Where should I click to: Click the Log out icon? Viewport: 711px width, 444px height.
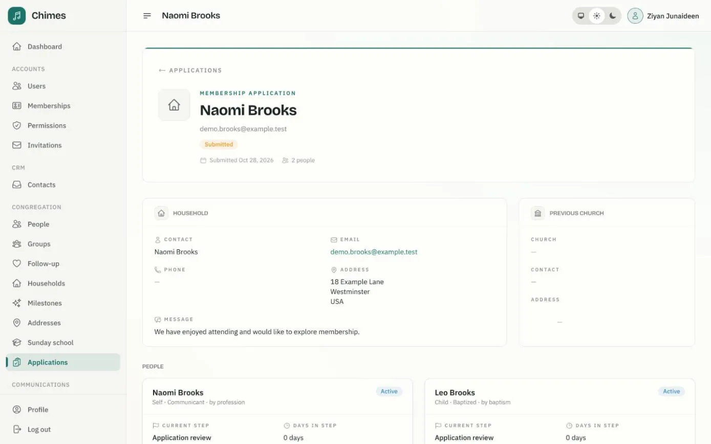coord(17,429)
